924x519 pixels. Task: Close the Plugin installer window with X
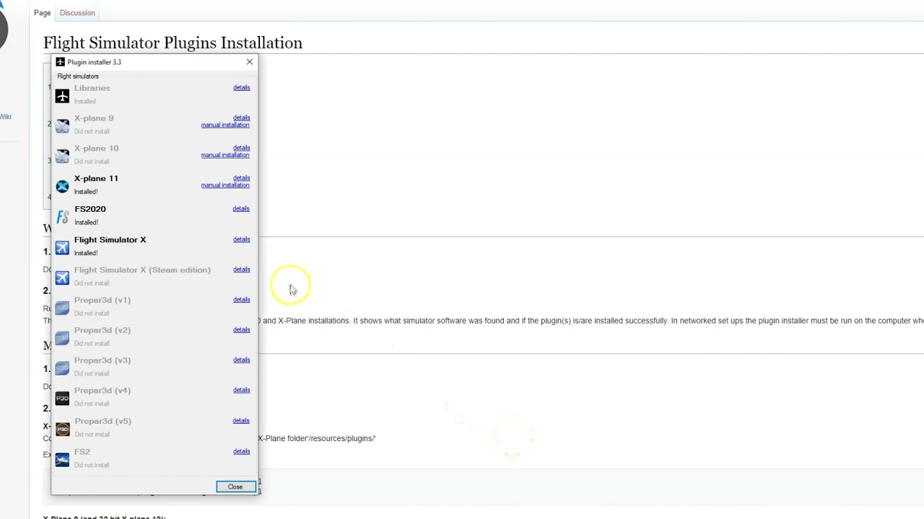coord(250,62)
